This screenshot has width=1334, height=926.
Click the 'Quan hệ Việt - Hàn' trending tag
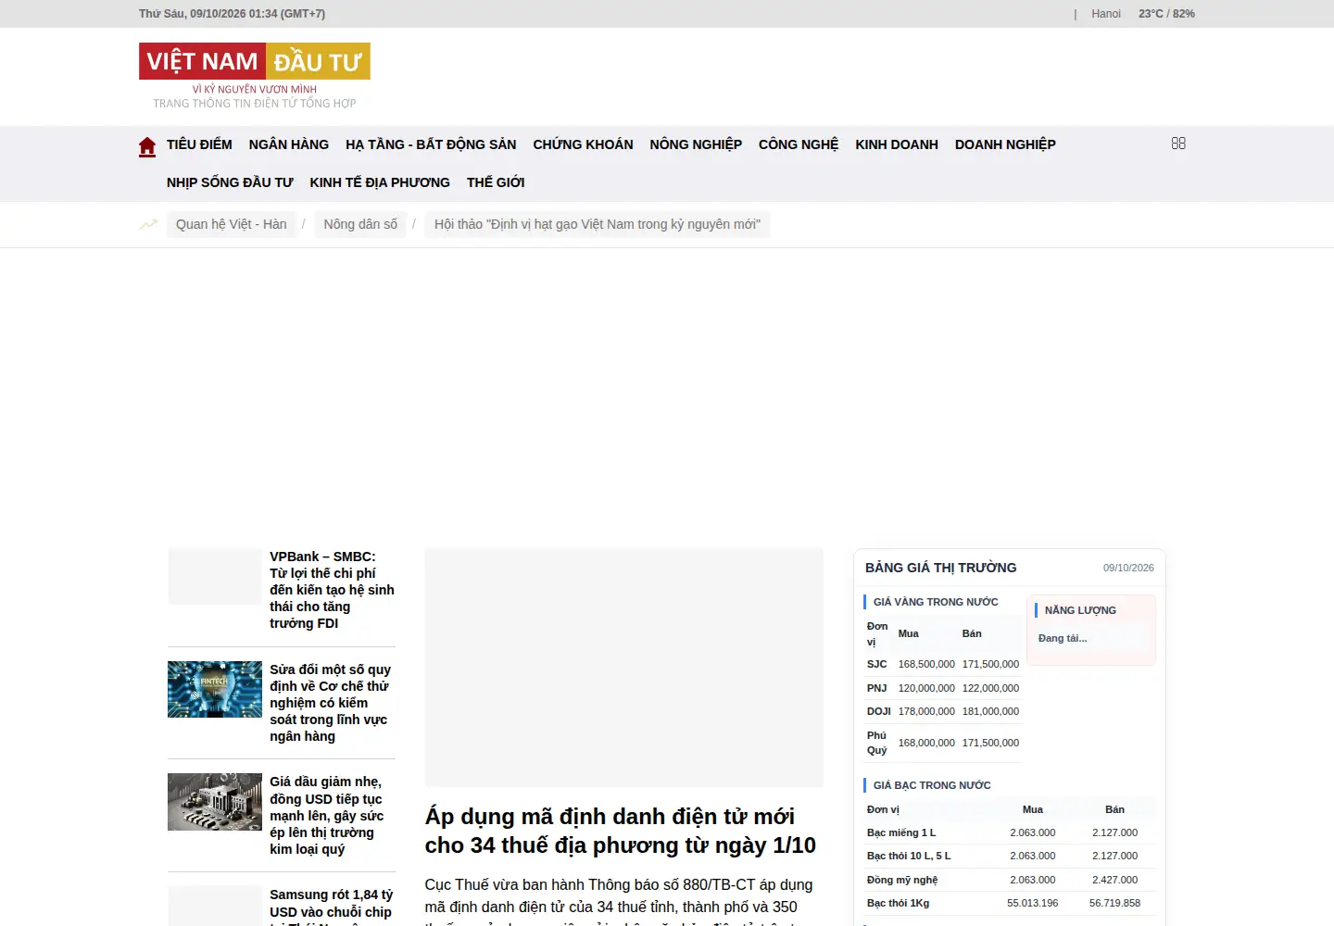[232, 224]
